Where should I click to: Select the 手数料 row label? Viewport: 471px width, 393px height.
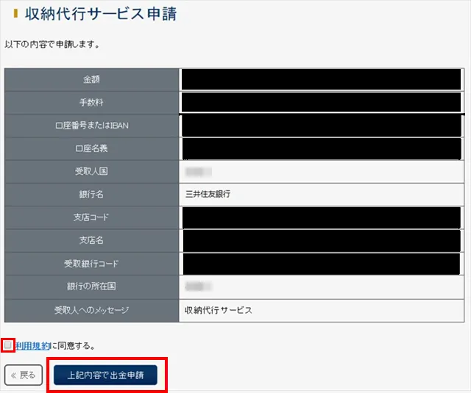coord(92,102)
